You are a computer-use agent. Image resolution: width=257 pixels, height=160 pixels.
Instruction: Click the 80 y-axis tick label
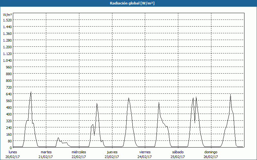pos(9,141)
